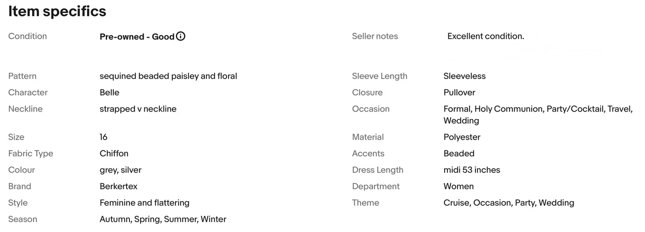
Task: Click the condition info icon
Action: tap(180, 37)
